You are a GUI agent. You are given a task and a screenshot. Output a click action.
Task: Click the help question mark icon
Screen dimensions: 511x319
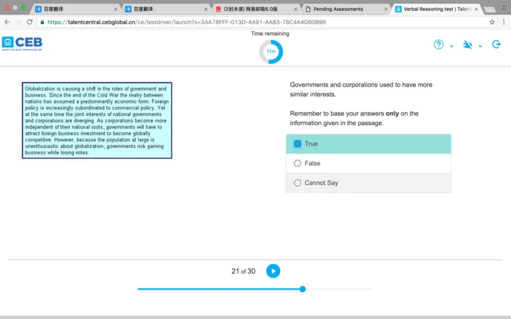tap(439, 45)
